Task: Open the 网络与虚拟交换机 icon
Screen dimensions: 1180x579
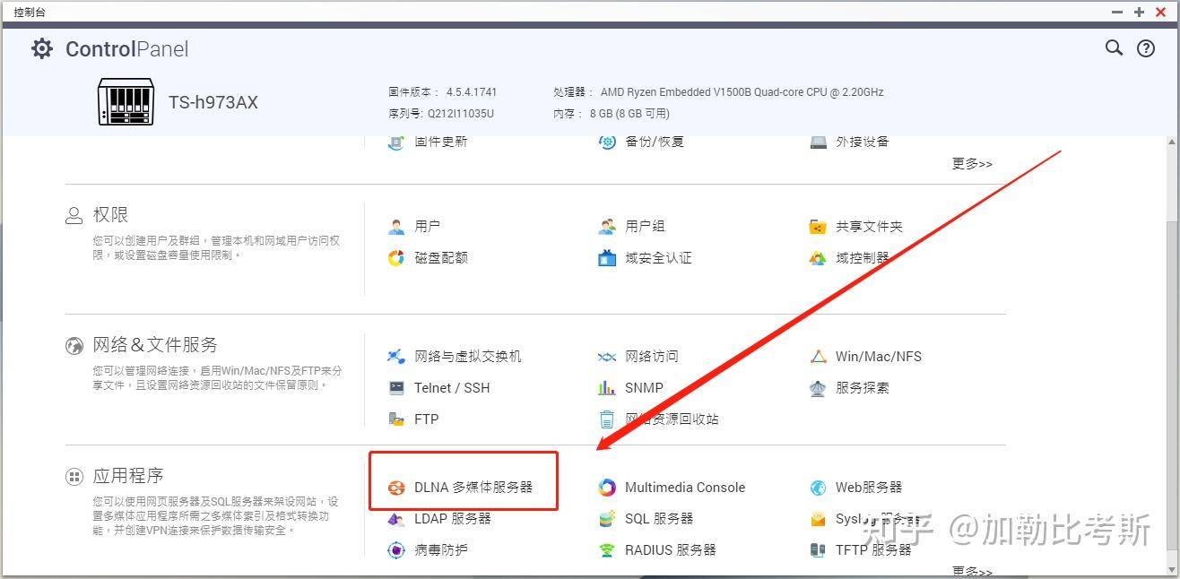Action: pyautogui.click(x=396, y=357)
